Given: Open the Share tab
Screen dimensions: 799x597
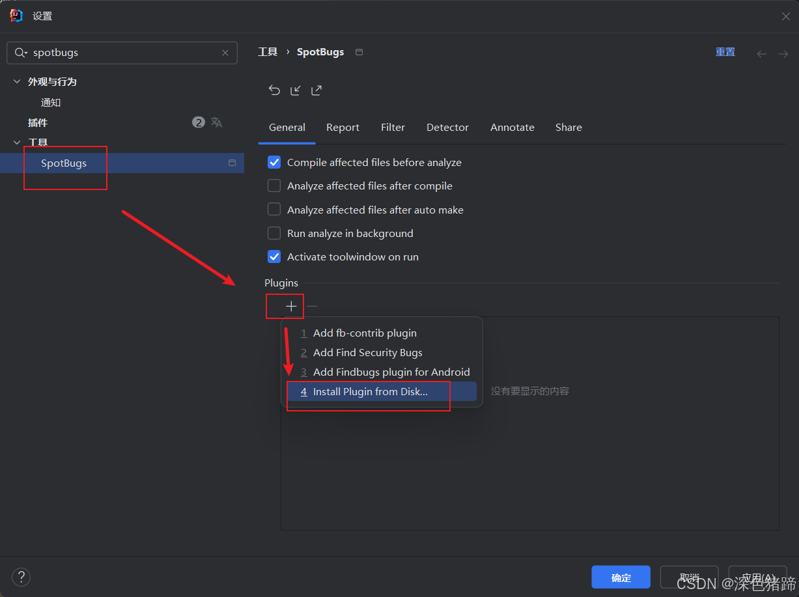Looking at the screenshot, I should point(568,128).
